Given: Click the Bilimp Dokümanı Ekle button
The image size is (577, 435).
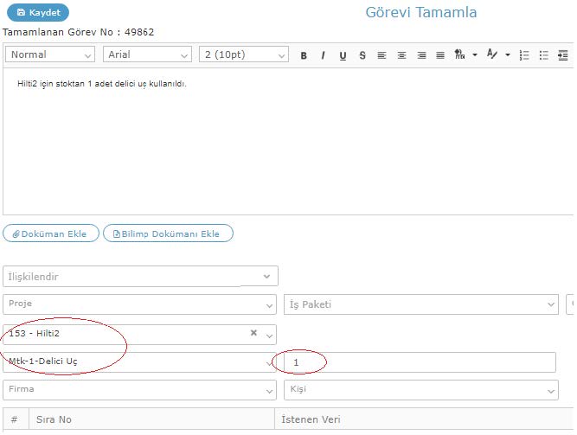Looking at the screenshot, I should point(168,233).
